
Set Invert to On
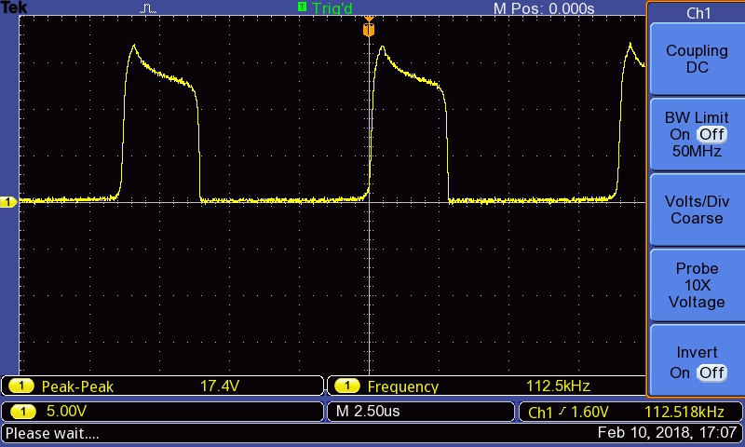point(680,372)
